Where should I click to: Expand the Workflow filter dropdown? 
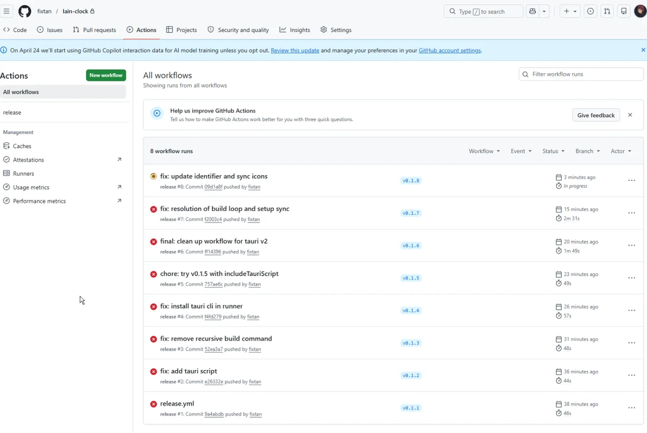(484, 151)
